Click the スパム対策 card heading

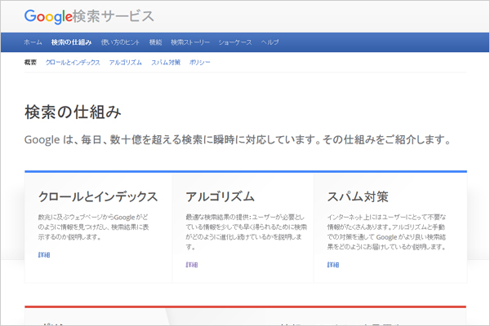tap(358, 197)
